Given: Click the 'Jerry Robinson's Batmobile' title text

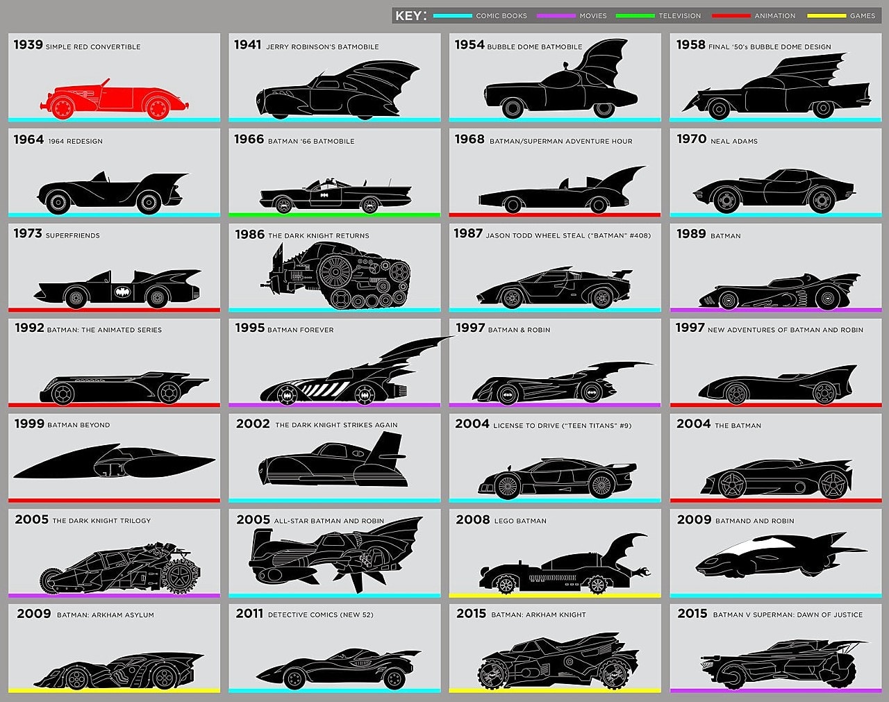Looking at the screenshot, I should tap(322, 47).
